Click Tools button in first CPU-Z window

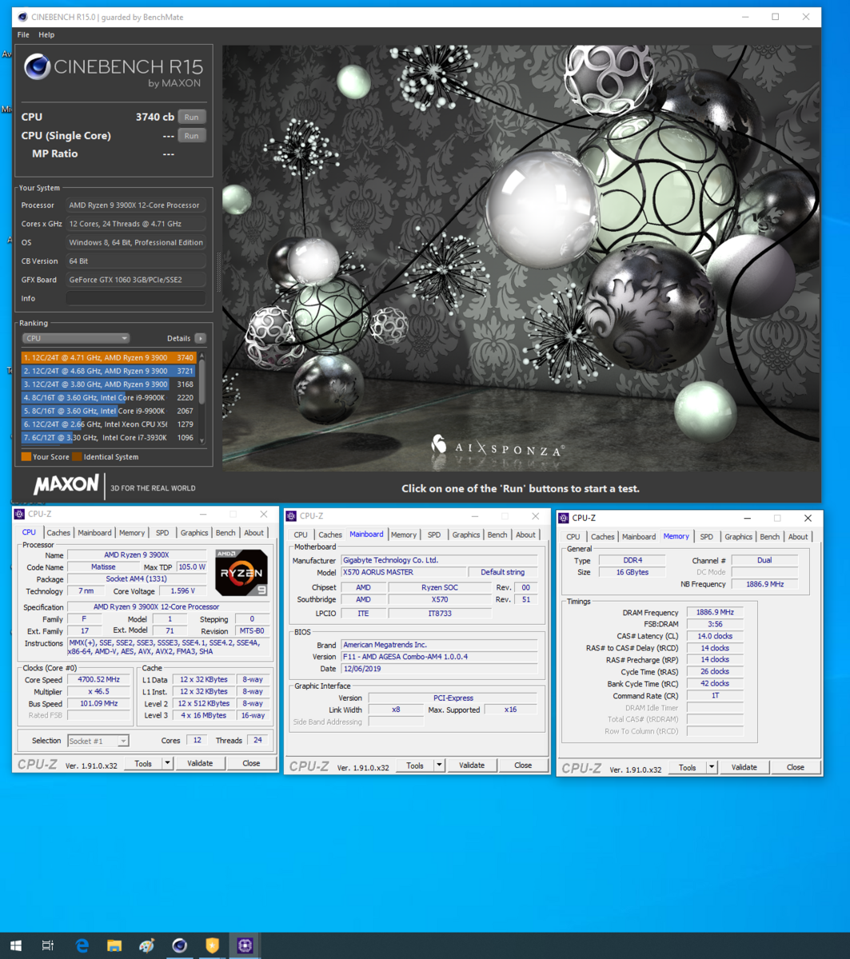point(143,763)
